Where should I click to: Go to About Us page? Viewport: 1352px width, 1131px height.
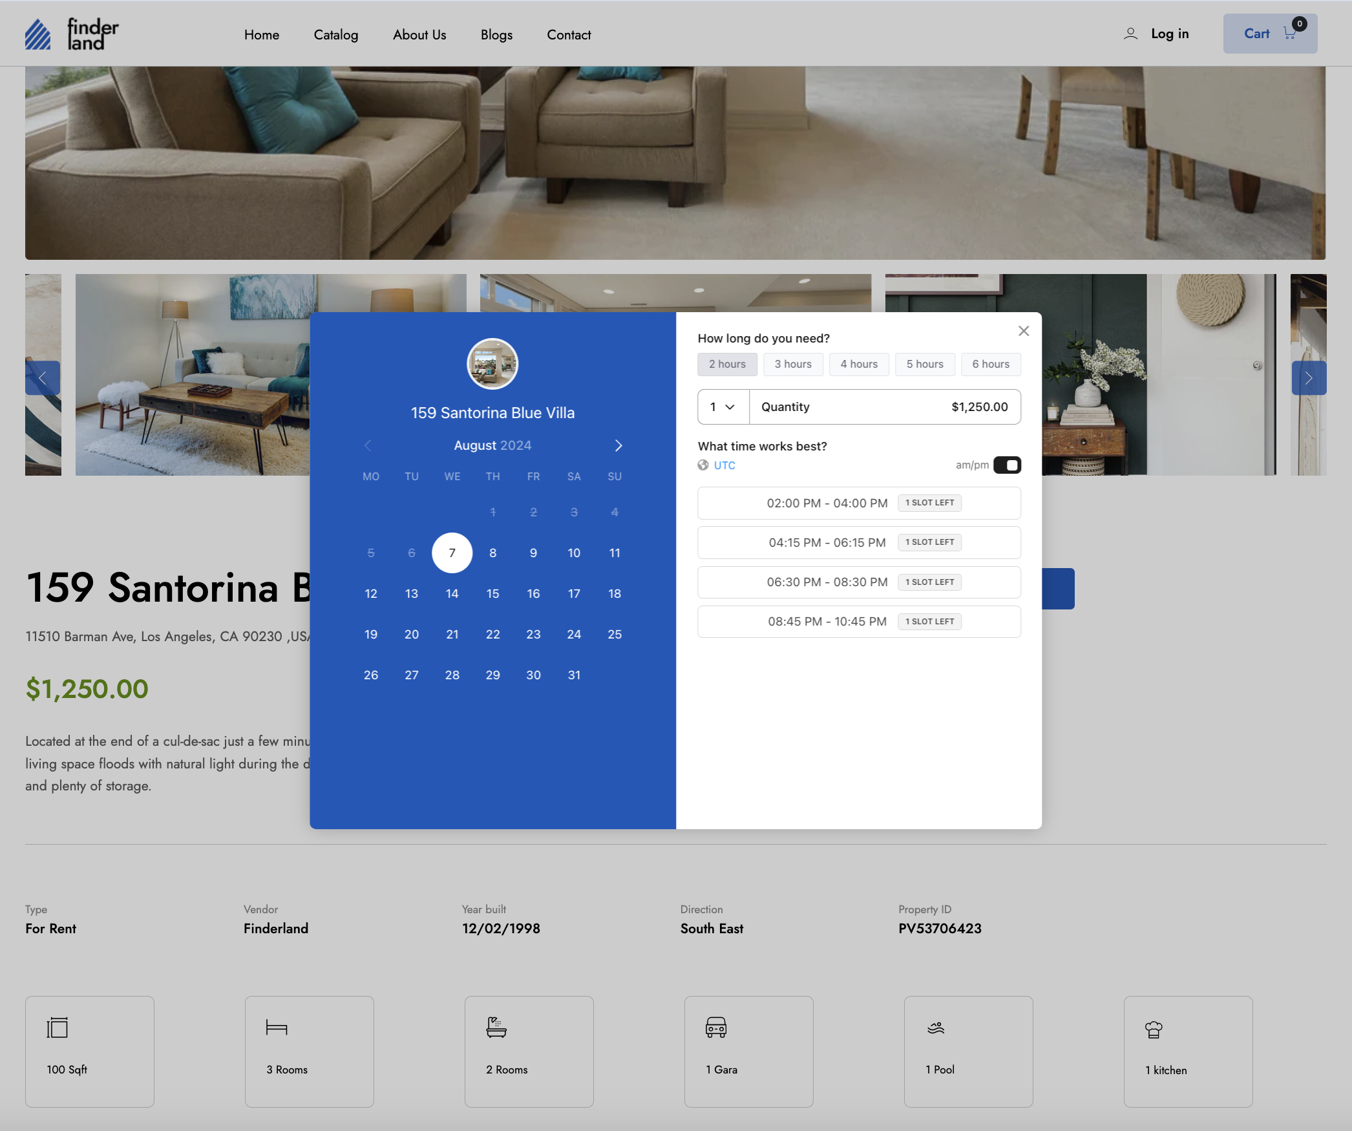(x=419, y=34)
